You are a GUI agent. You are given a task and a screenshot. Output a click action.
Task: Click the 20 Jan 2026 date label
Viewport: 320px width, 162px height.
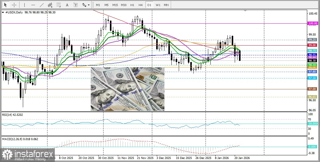pyautogui.click(x=242, y=158)
